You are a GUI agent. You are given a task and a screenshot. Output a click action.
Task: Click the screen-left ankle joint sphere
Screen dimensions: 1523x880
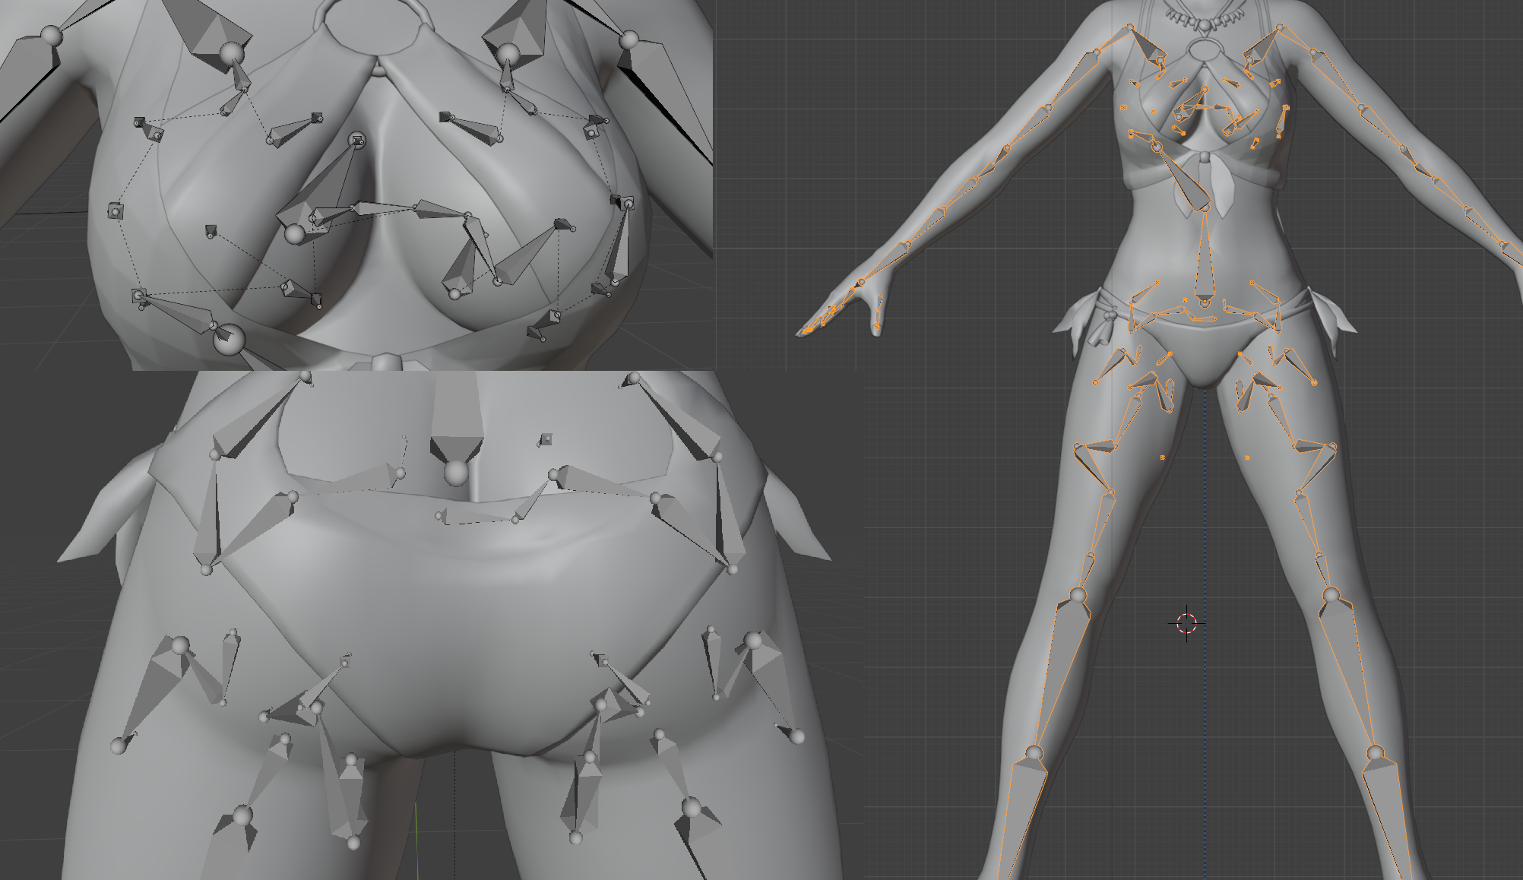coord(1034,753)
